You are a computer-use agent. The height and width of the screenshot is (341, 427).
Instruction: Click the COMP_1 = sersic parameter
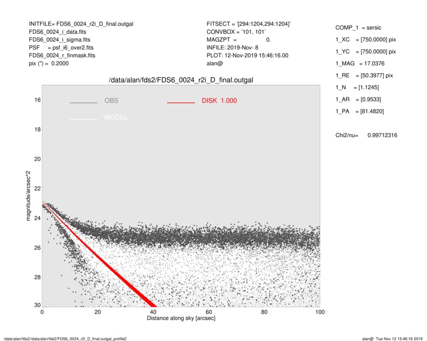pyautogui.click(x=358, y=28)
